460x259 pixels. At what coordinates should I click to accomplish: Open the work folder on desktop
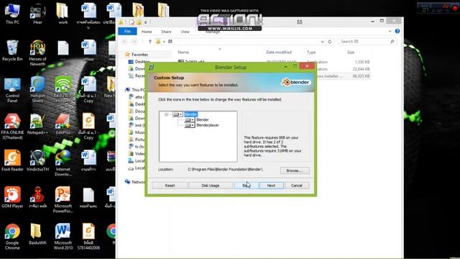point(63,14)
